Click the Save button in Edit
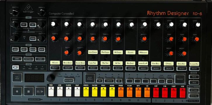212x105 pixels. coord(15,49)
